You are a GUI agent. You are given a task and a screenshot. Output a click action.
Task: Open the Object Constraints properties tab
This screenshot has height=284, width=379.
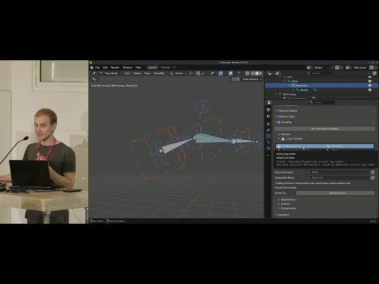[x=268, y=130]
